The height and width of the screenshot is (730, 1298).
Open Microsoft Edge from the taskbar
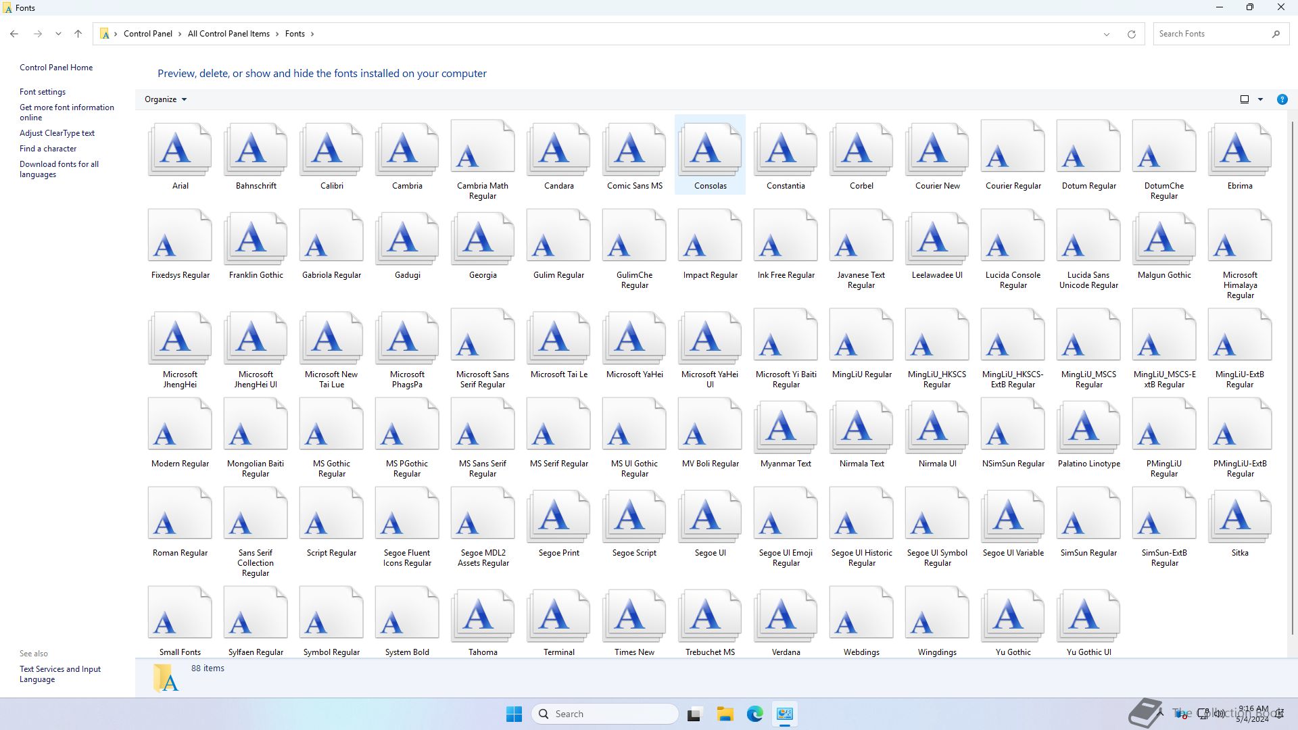coord(754,714)
